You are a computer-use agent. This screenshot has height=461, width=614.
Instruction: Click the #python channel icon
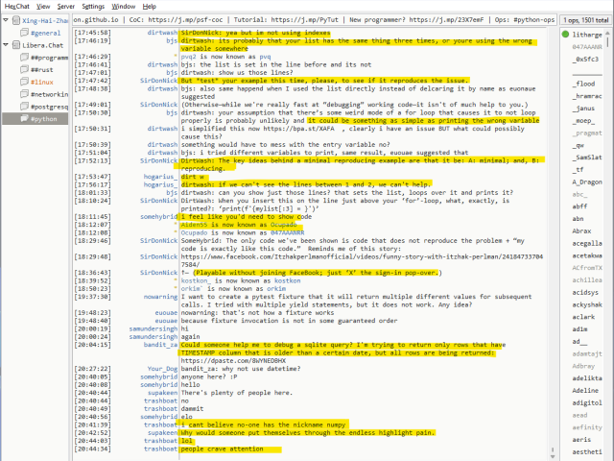point(24,119)
